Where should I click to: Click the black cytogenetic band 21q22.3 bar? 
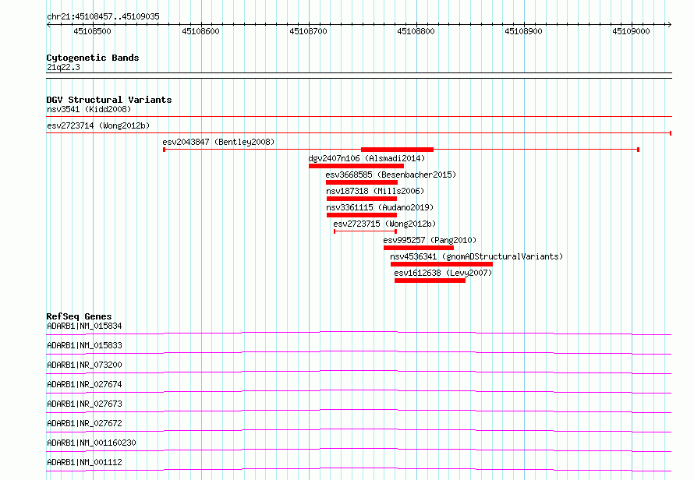pyautogui.click(x=359, y=76)
